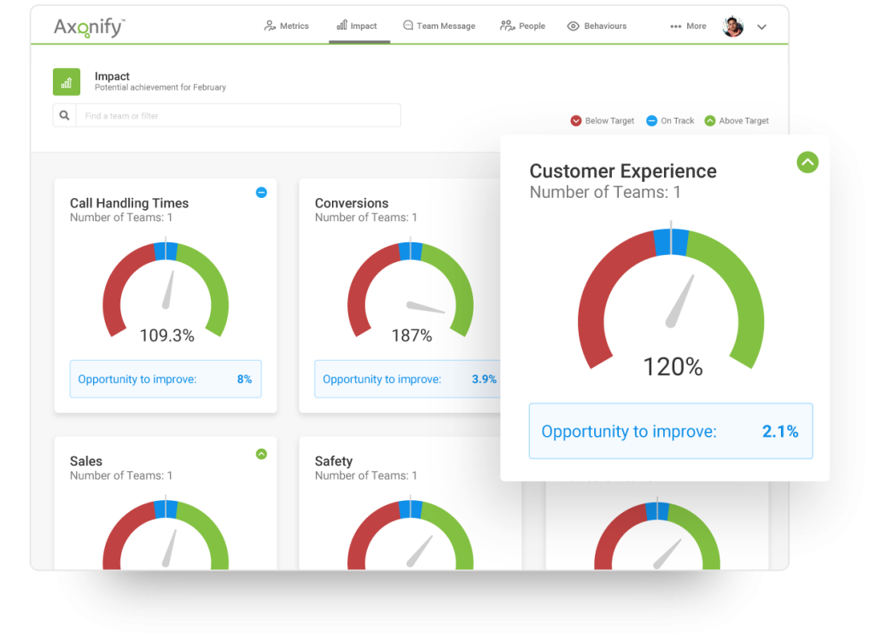Open the More menu
Viewport: 874px width, 634px height.
pyautogui.click(x=688, y=26)
